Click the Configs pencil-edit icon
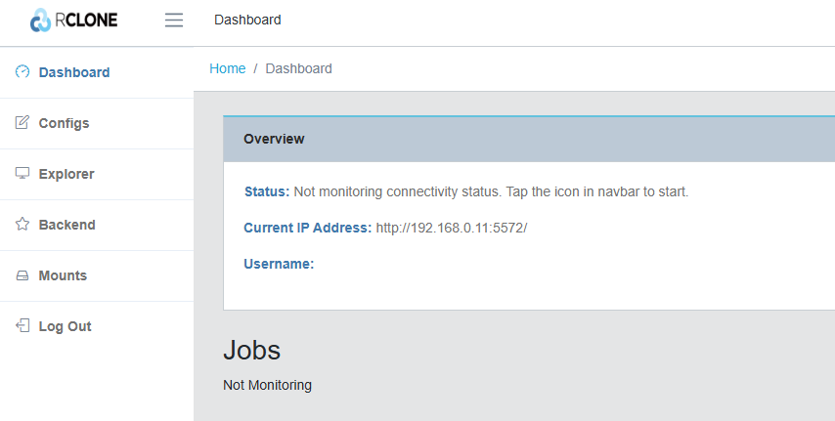This screenshot has width=835, height=421. click(22, 123)
